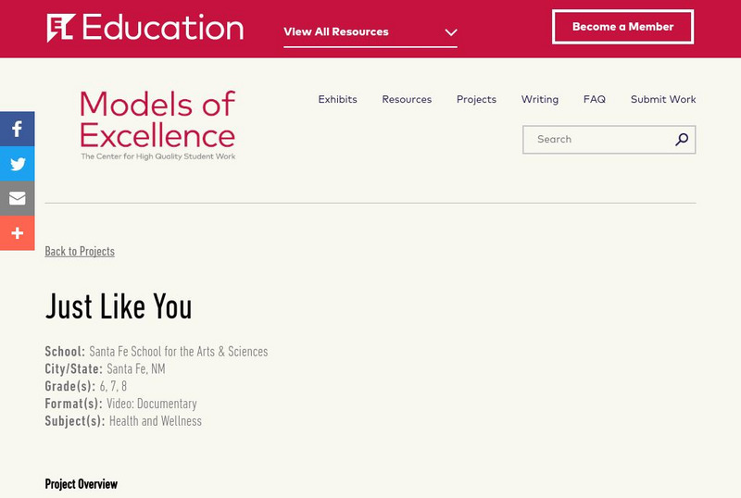
Task: Focus the Search input field
Action: pyautogui.click(x=597, y=140)
